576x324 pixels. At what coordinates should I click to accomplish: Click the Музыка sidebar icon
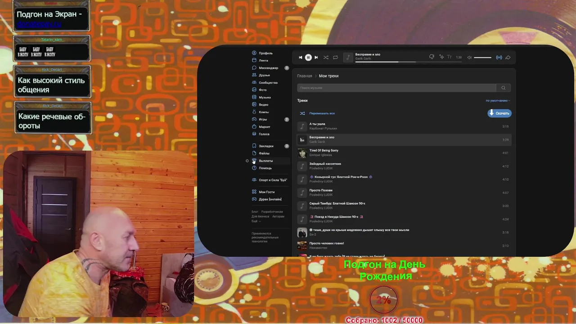click(x=254, y=97)
